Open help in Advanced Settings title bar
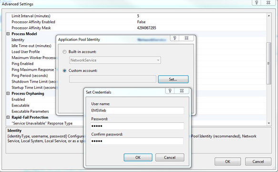This screenshot has width=278, height=172. tap(257, 3)
